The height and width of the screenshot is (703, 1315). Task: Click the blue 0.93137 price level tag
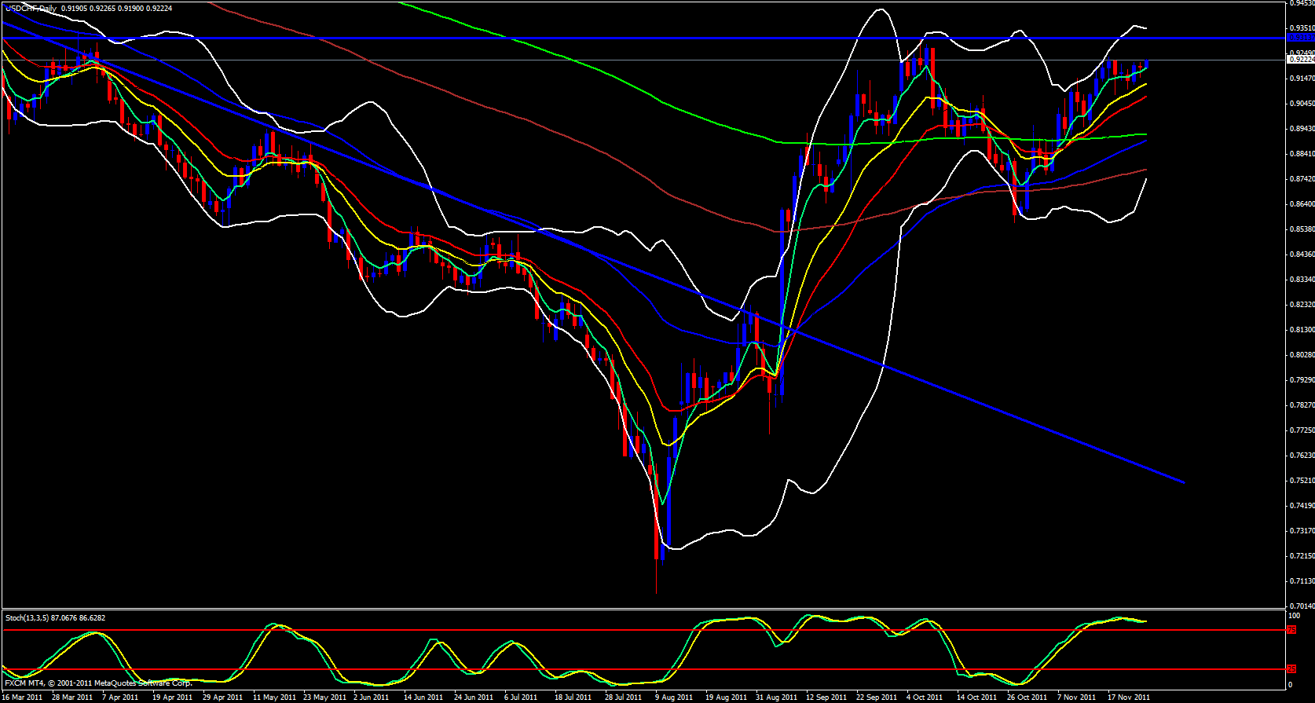1300,38
